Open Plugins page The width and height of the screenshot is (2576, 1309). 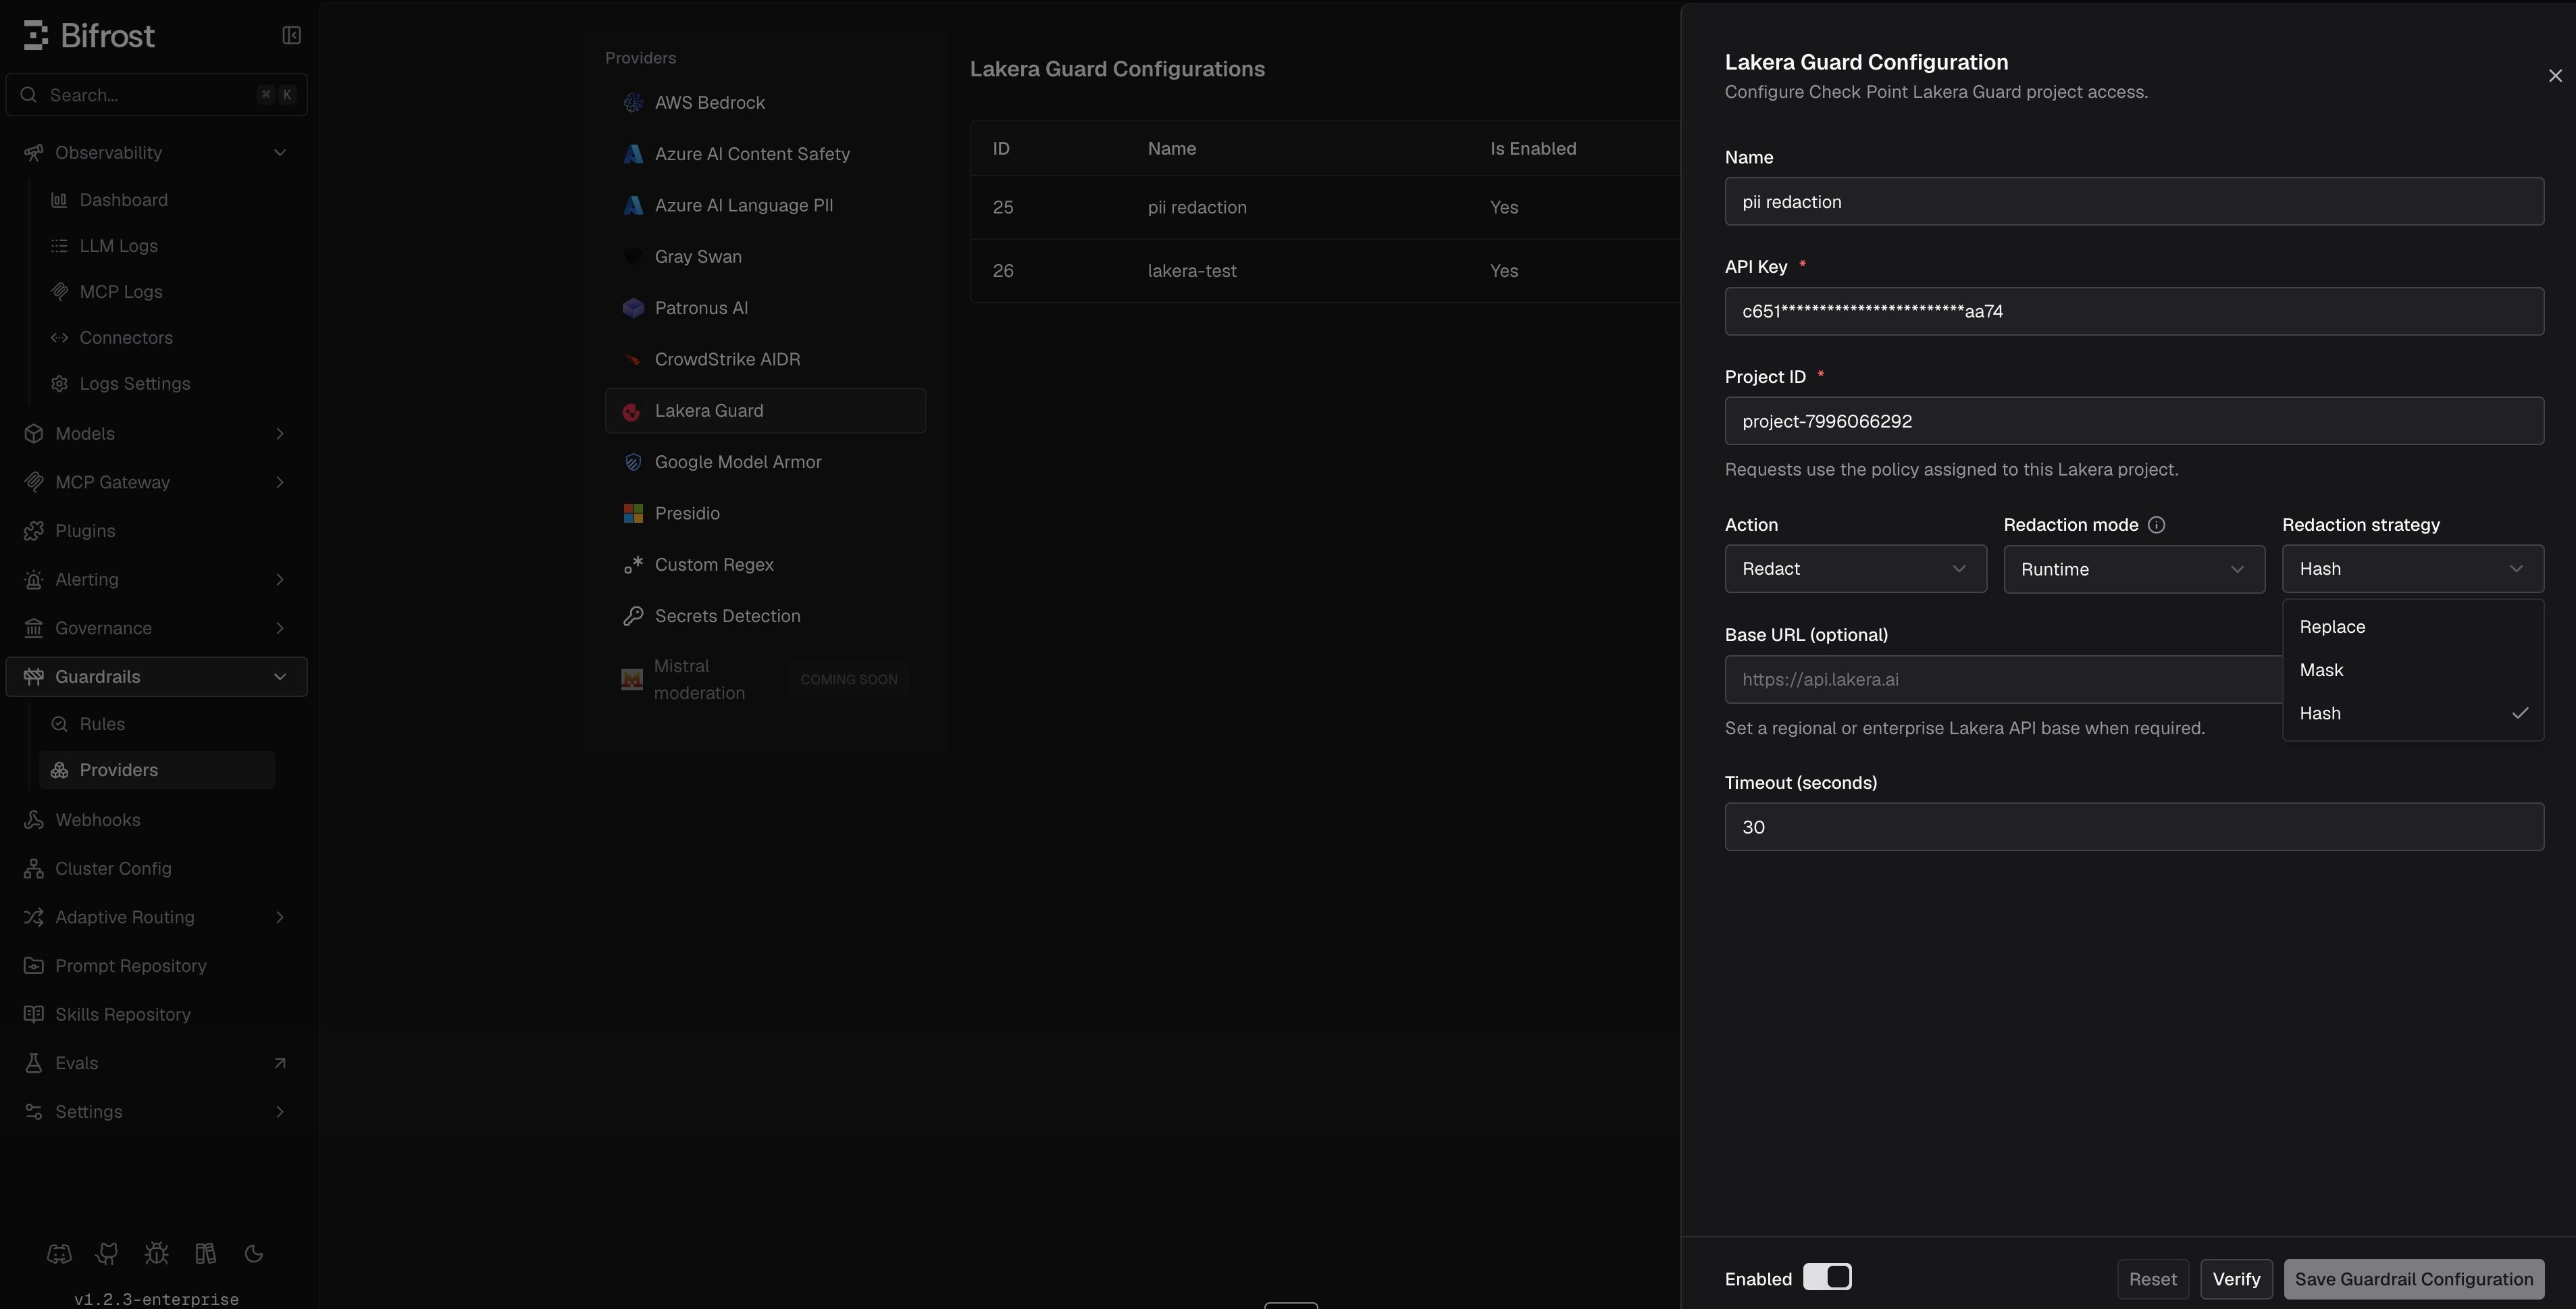coord(156,531)
